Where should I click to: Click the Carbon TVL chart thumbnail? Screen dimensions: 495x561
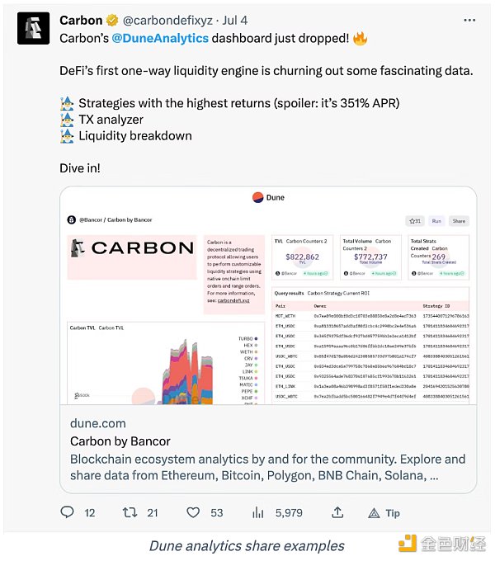tap(166, 363)
